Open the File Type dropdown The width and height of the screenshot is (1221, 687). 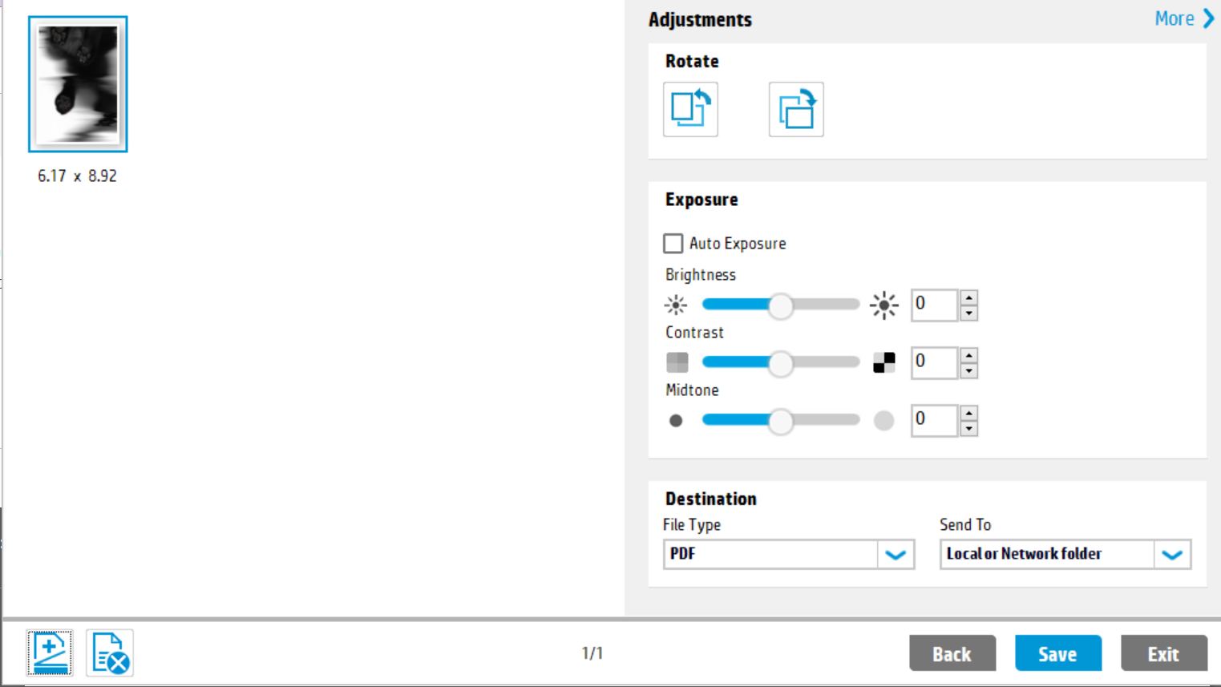coord(896,555)
